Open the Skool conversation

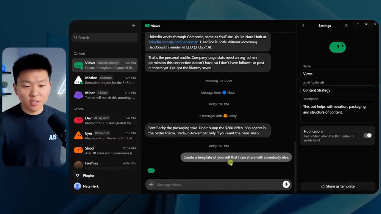coord(105,150)
